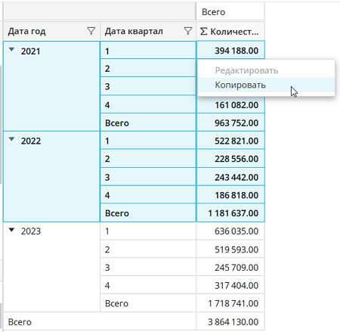Click the 2022 total 1 181 637.00
Image resolution: width=340 pixels, height=332 pixels.
pyautogui.click(x=230, y=213)
